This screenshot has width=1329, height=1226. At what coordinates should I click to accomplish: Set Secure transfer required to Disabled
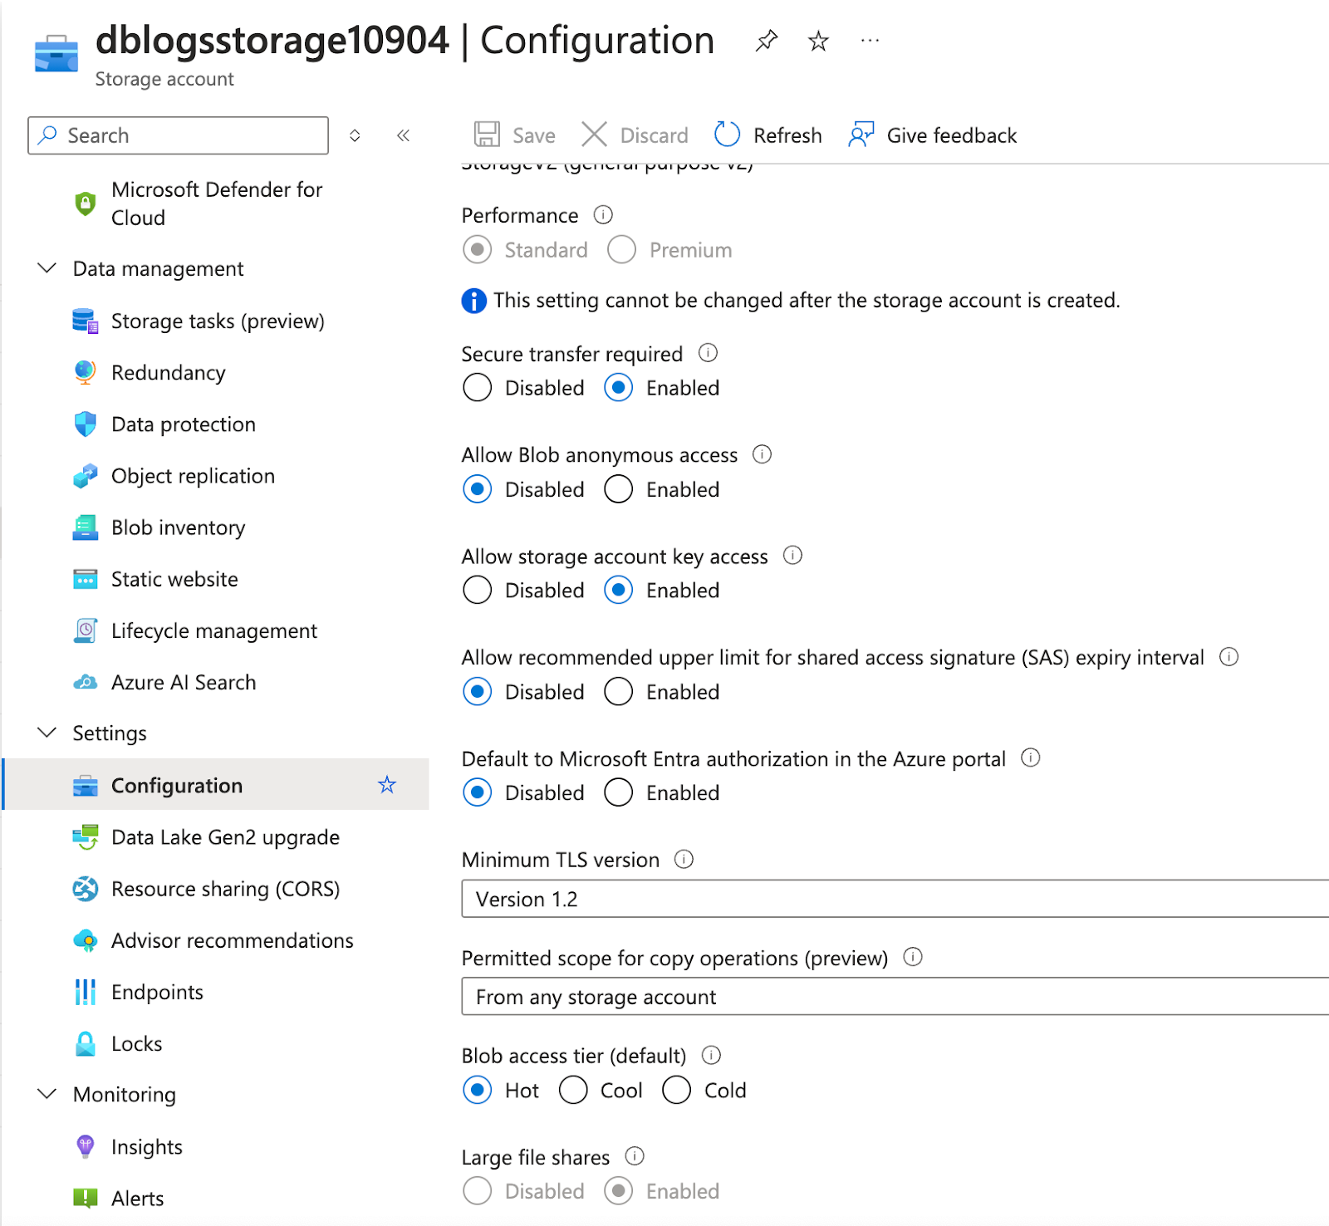(478, 388)
